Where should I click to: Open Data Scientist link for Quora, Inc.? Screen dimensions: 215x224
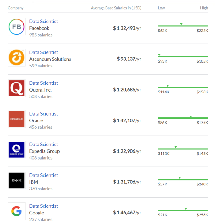44,83
